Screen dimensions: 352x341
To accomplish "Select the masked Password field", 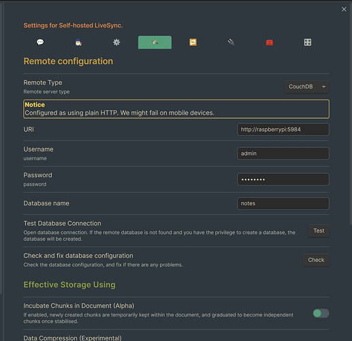I will point(283,179).
